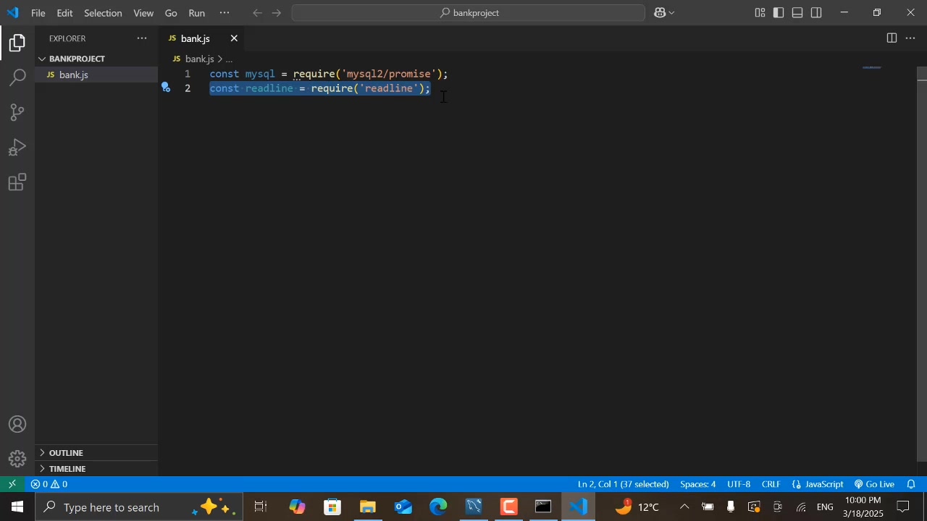The image size is (927, 521).
Task: Open the overflow menu ellipsis in menu bar
Action: tap(225, 13)
